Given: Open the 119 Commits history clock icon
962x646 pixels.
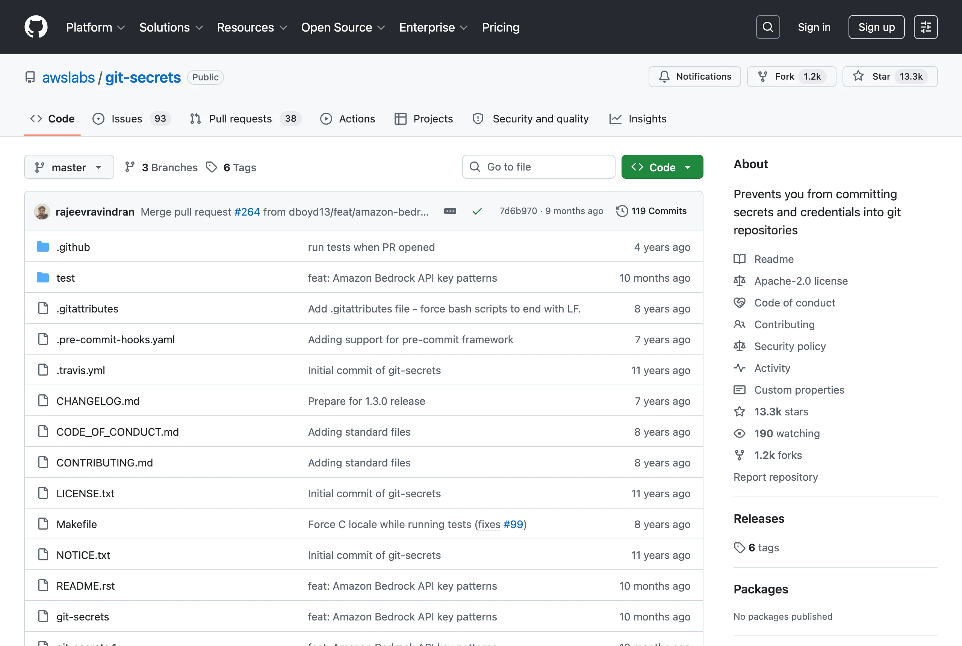Looking at the screenshot, I should coord(622,211).
